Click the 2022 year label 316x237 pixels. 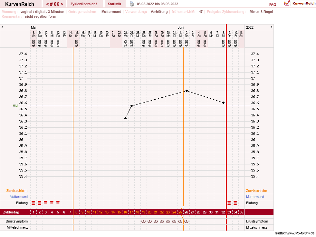tap(250, 27)
